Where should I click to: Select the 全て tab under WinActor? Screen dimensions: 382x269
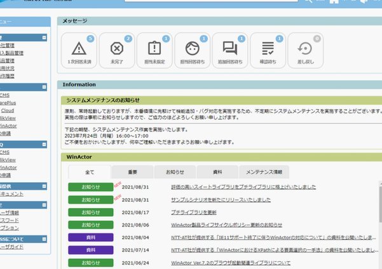(x=90, y=172)
